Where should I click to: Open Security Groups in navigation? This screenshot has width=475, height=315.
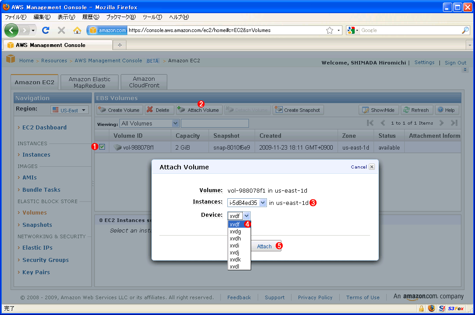pyautogui.click(x=46, y=260)
